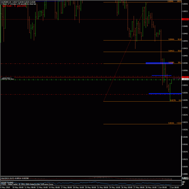The image size is (189, 189).
Task: Click the 21 May 08:00 time axis label
Action: (103, 187)
